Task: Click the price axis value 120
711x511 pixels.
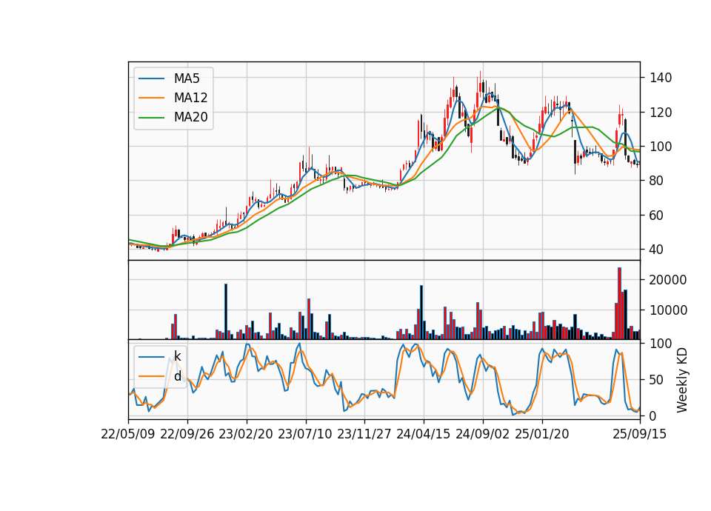Action: (661, 113)
